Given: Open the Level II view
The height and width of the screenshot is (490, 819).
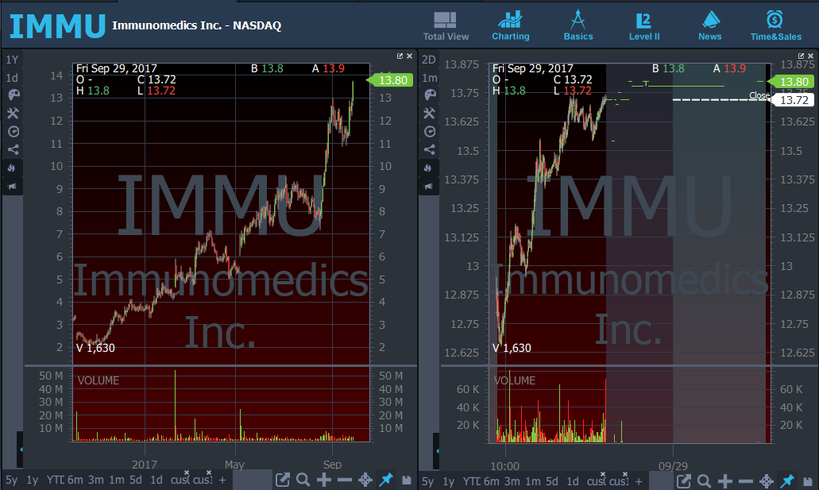Looking at the screenshot, I should pos(644,26).
